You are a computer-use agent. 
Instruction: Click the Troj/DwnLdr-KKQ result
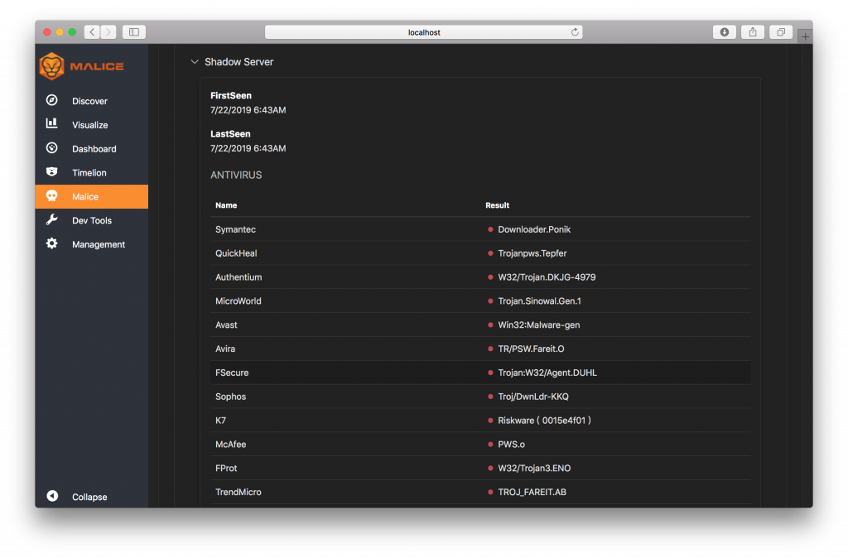pyautogui.click(x=532, y=397)
